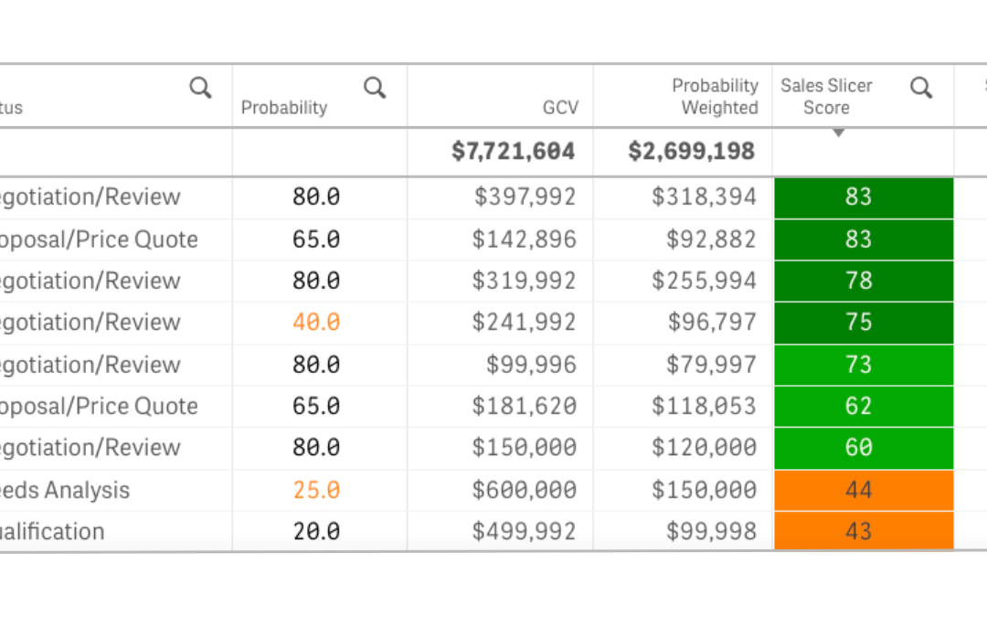Click the orange 25.0 probability value
This screenshot has width=987, height=617.
point(316,490)
